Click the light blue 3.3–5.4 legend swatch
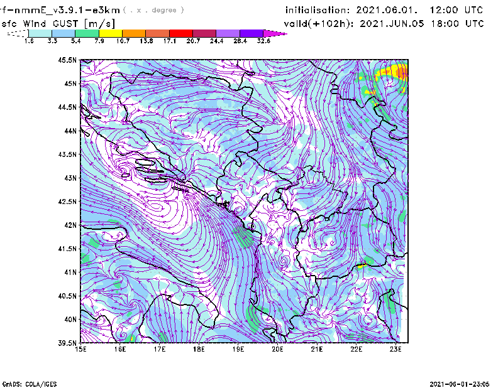 (x=64, y=33)
